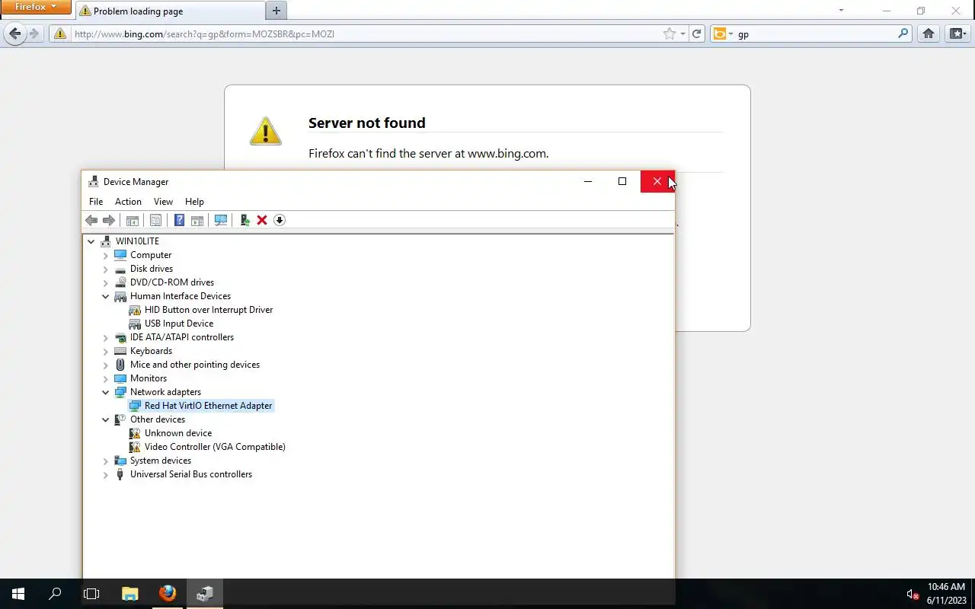Viewport: 975px width, 609px height.
Task: Expand the Keyboards category
Action: pos(106,351)
